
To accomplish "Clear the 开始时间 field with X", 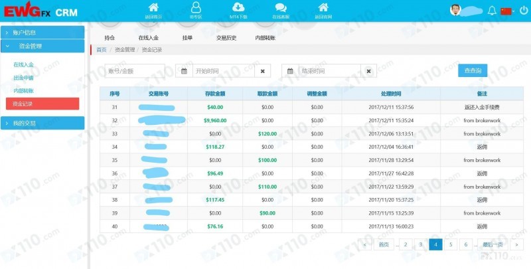I will [262, 71].
